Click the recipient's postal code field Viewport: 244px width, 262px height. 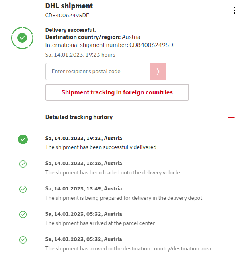[97, 72]
